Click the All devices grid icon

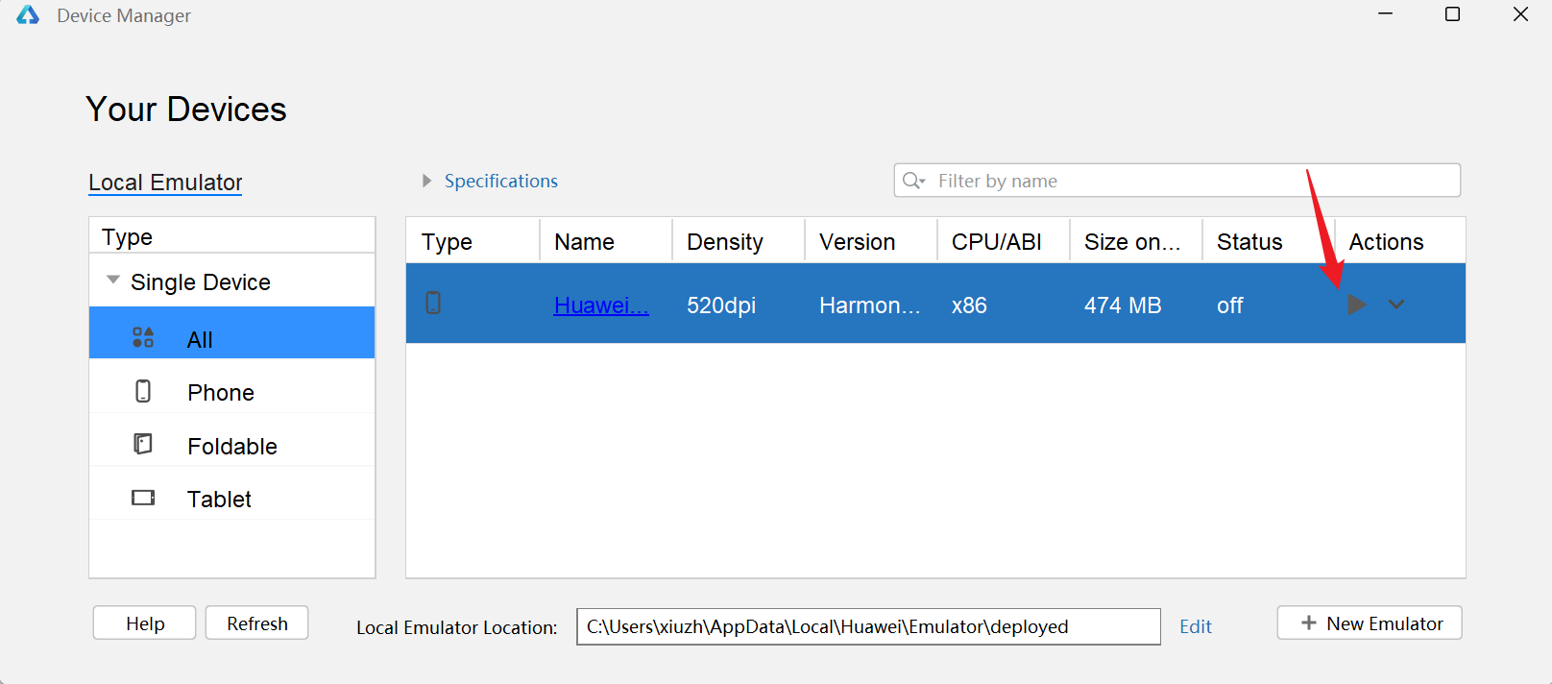click(143, 337)
